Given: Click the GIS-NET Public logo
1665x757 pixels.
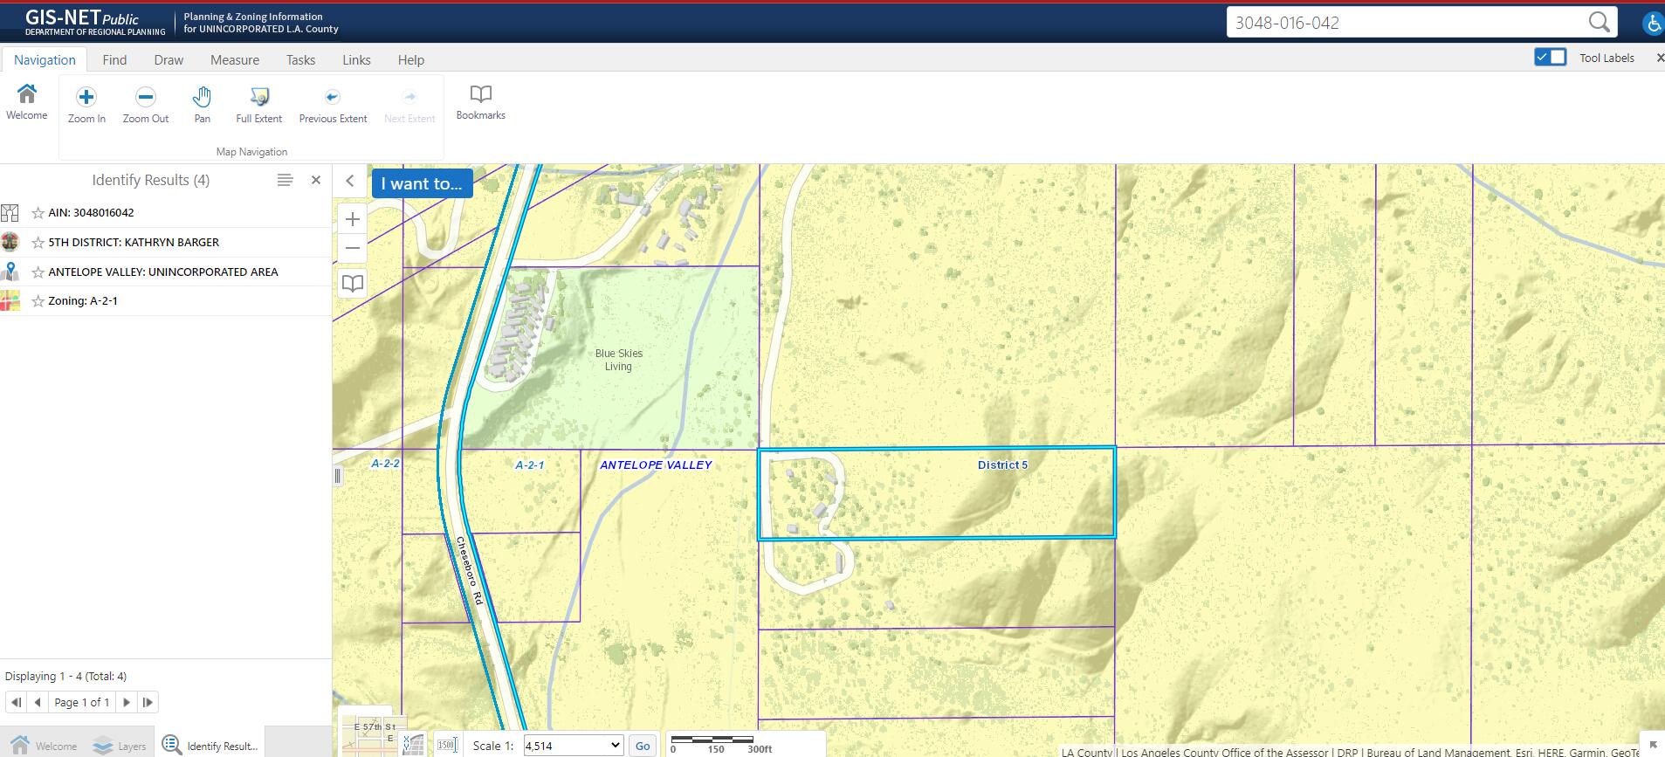Looking at the screenshot, I should [x=95, y=23].
